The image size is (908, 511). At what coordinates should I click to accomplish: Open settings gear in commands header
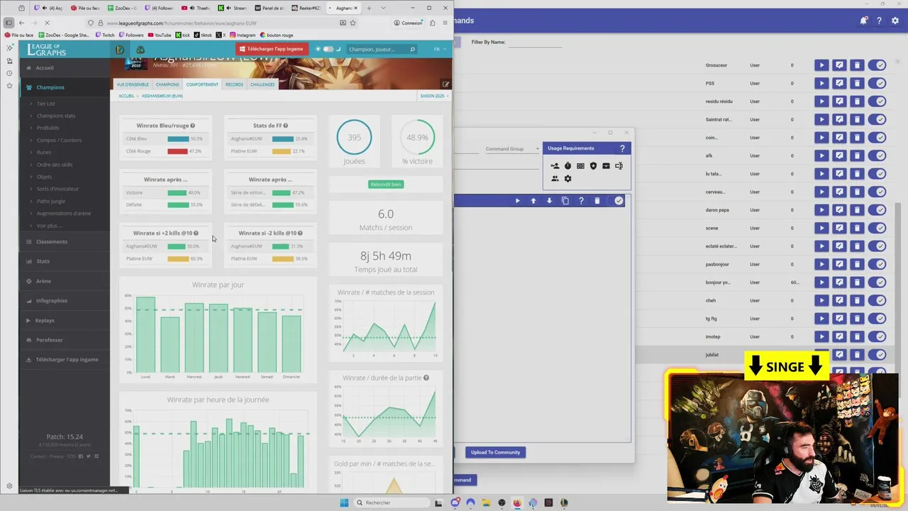895,21
